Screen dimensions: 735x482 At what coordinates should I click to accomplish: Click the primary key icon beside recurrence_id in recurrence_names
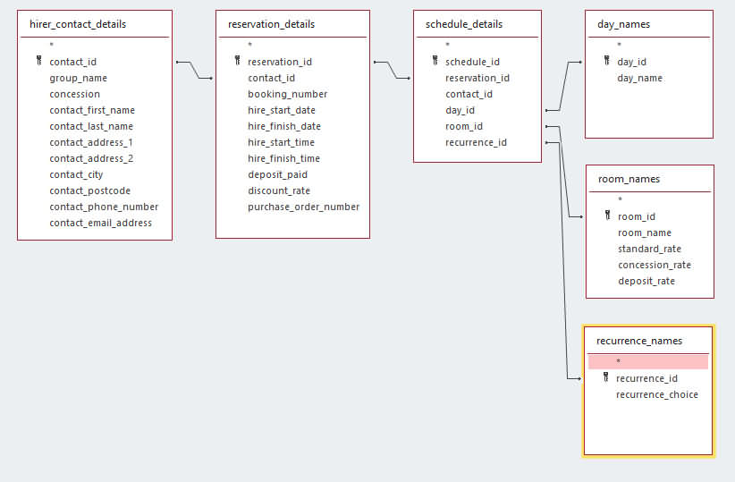tap(605, 377)
